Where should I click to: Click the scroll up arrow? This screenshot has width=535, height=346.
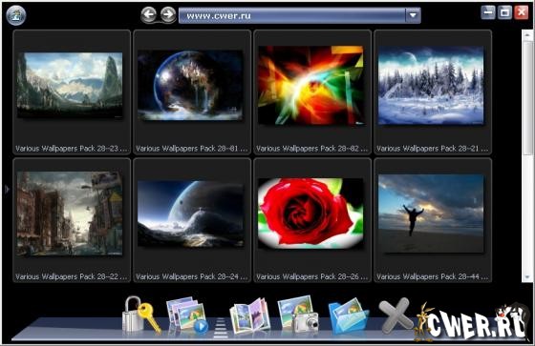(528, 34)
